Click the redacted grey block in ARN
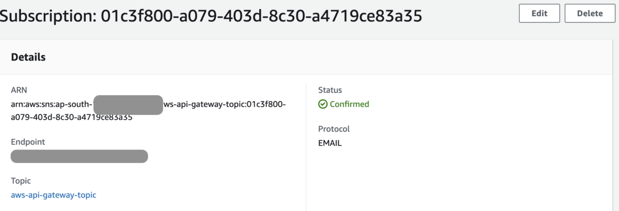 pos(128,105)
